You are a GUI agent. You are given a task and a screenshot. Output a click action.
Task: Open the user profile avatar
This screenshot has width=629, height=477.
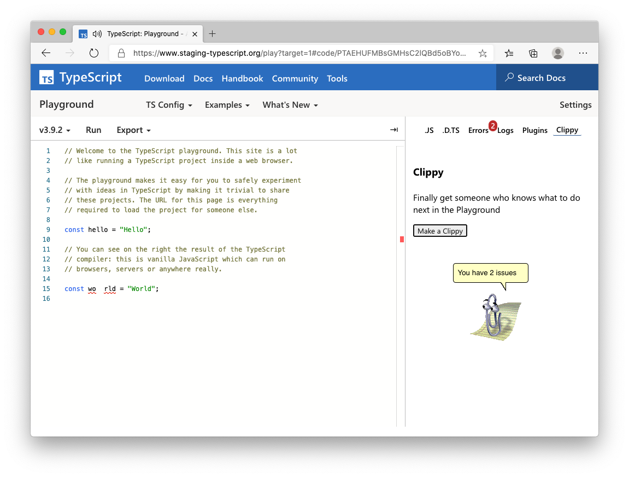[x=557, y=53]
